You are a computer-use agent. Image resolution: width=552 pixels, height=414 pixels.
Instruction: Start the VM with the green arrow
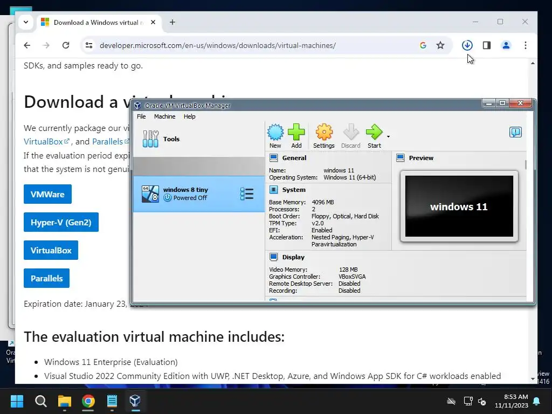pyautogui.click(x=374, y=136)
